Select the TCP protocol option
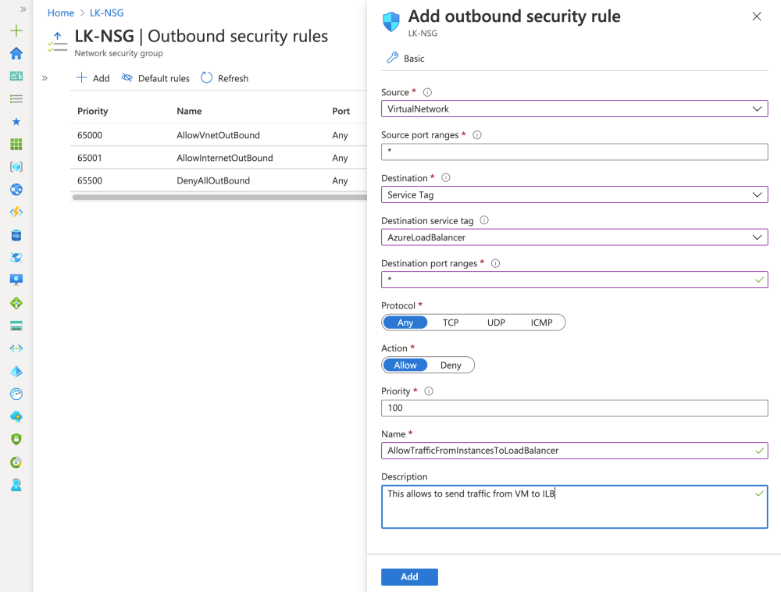This screenshot has width=781, height=592. (x=451, y=323)
